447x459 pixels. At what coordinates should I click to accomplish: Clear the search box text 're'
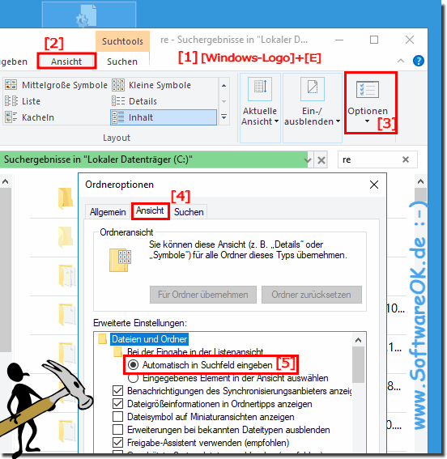[x=406, y=159]
